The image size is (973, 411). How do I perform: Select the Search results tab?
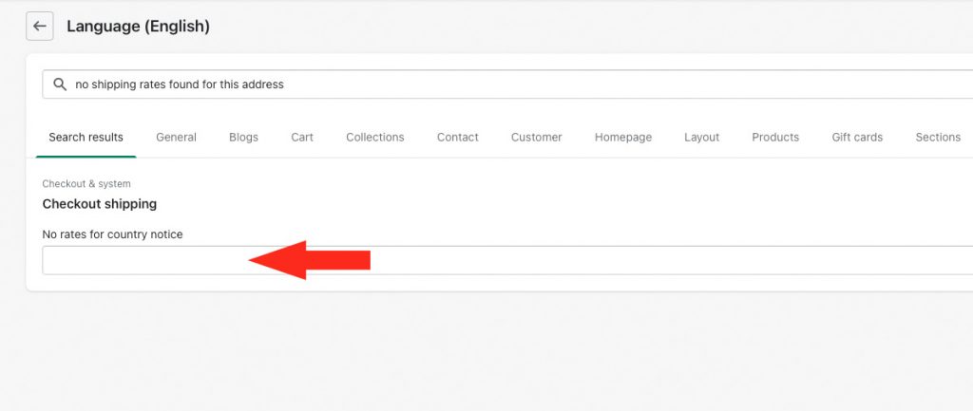point(86,137)
